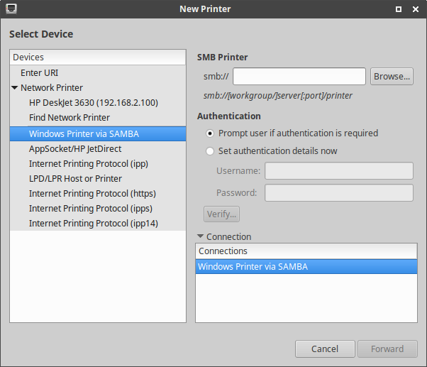Select Set authentication details now option

(210, 150)
